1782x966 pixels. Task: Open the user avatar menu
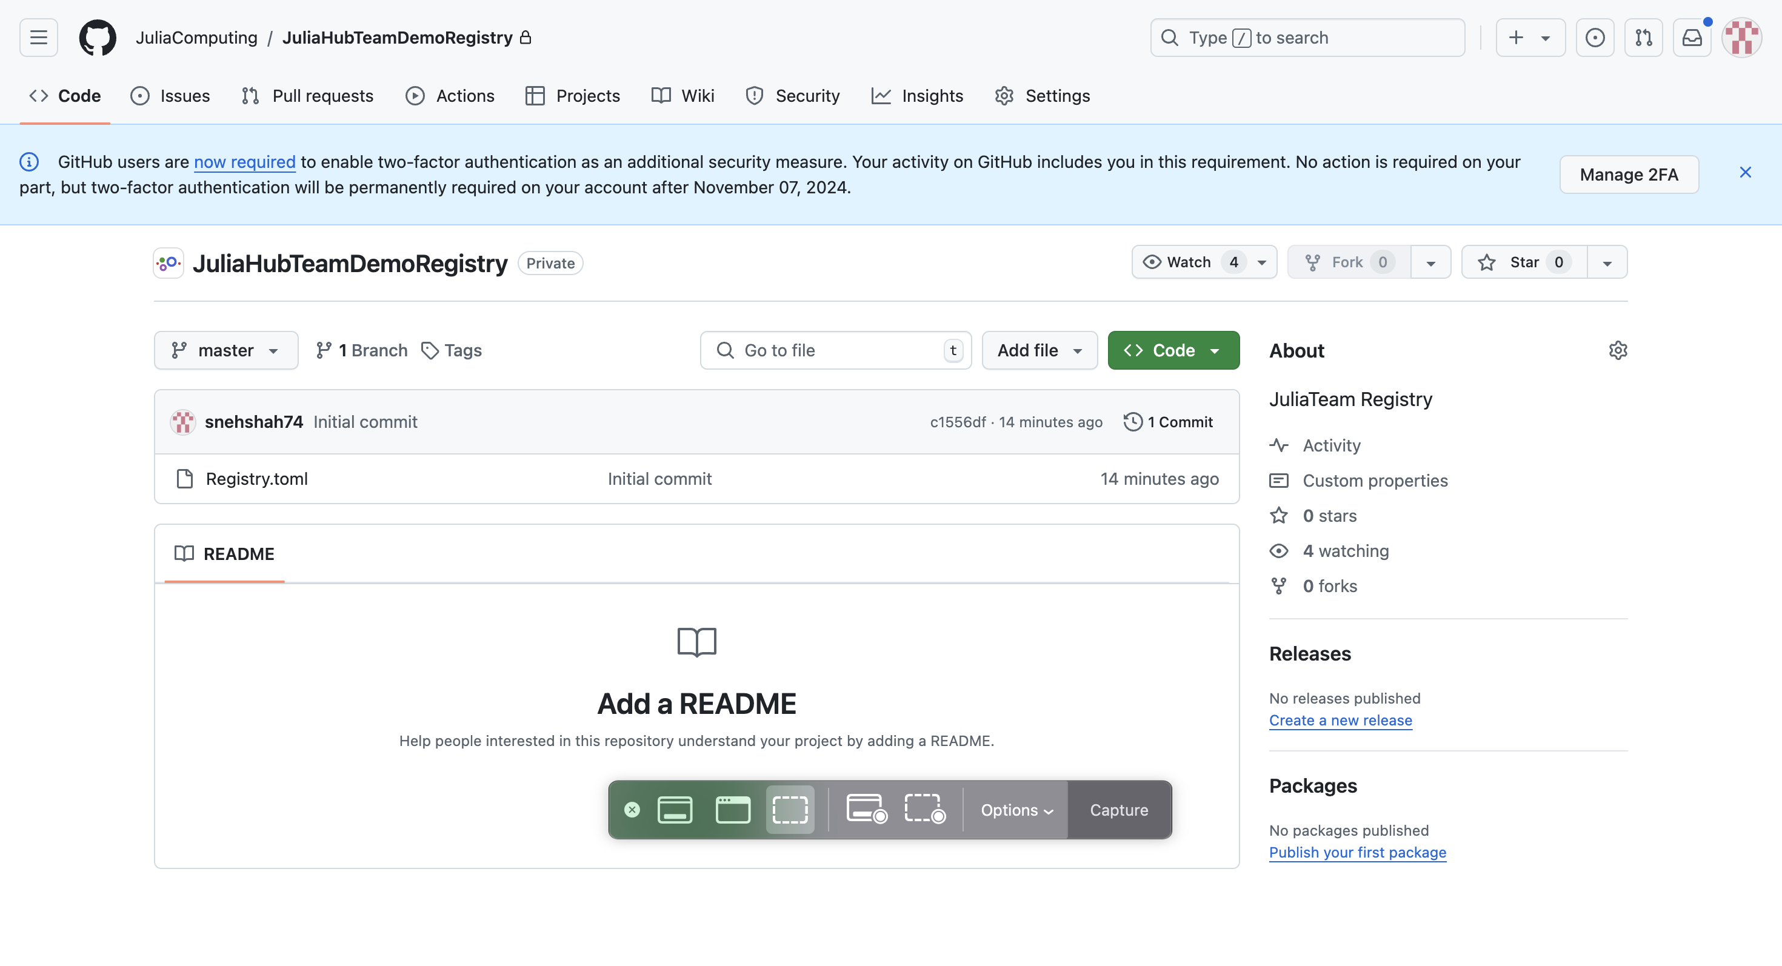1741,38
